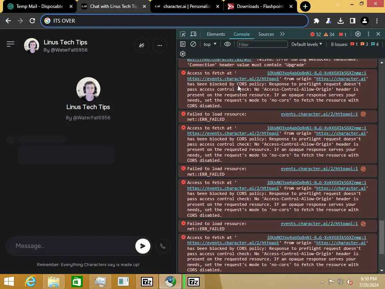Switch to Downloads - Flashpoint tab
The width and height of the screenshot is (385, 289).
[260, 6]
